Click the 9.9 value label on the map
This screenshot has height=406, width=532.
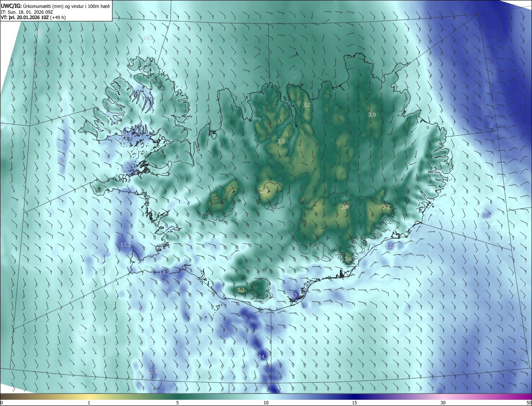[82, 333]
